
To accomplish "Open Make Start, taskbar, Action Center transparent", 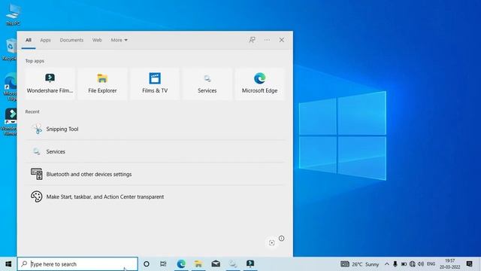I will pyautogui.click(x=156, y=196).
